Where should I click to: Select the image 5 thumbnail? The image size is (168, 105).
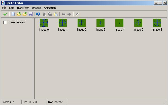(x=138, y=23)
